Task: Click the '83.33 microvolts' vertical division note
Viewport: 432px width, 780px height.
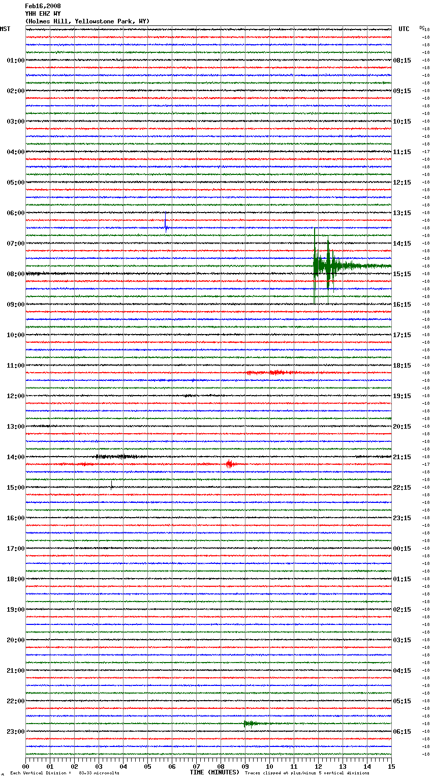Action: coord(99,773)
